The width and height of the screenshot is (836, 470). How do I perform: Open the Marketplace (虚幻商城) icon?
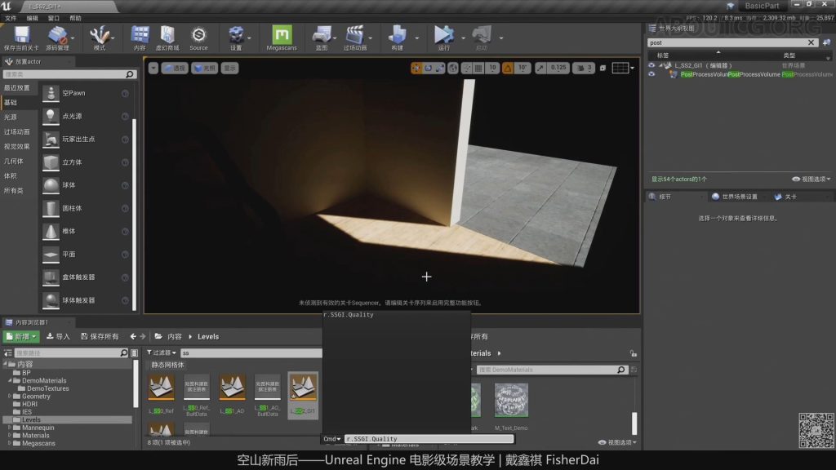pyautogui.click(x=167, y=34)
